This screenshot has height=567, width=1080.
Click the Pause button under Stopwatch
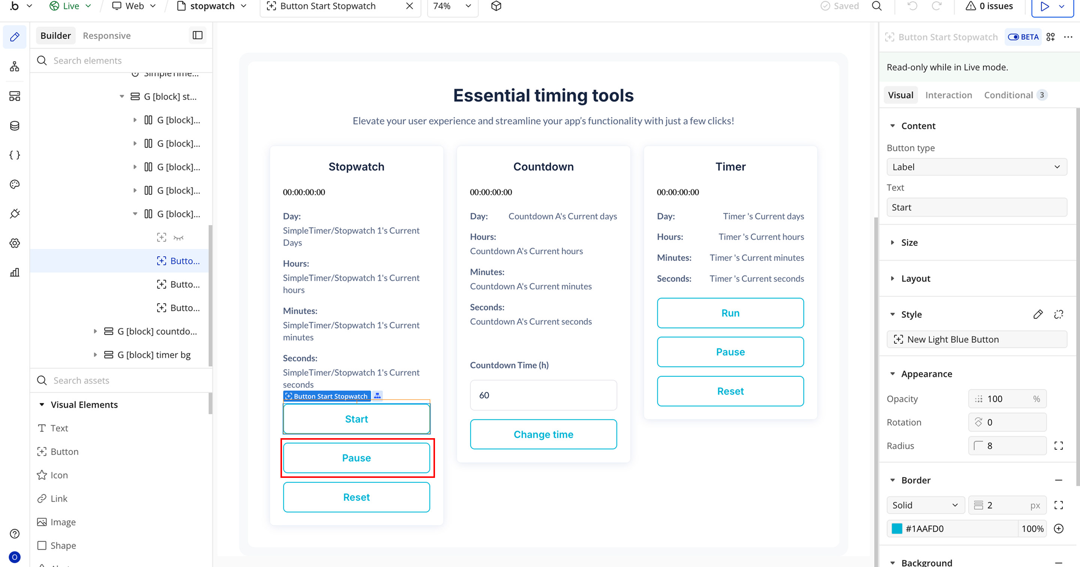click(356, 458)
